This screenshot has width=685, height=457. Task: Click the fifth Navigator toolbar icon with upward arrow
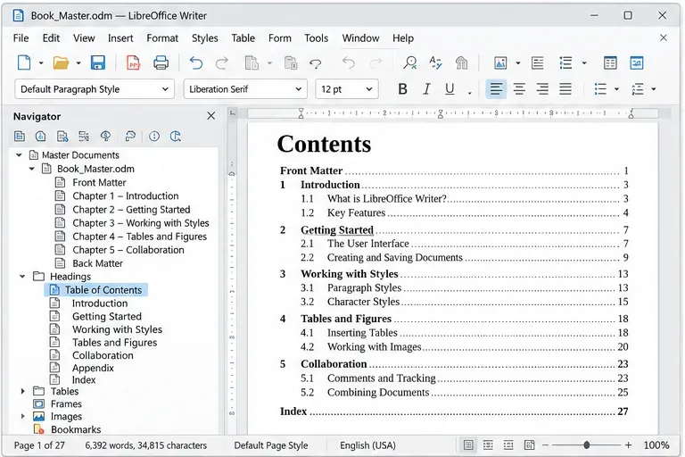[105, 137]
